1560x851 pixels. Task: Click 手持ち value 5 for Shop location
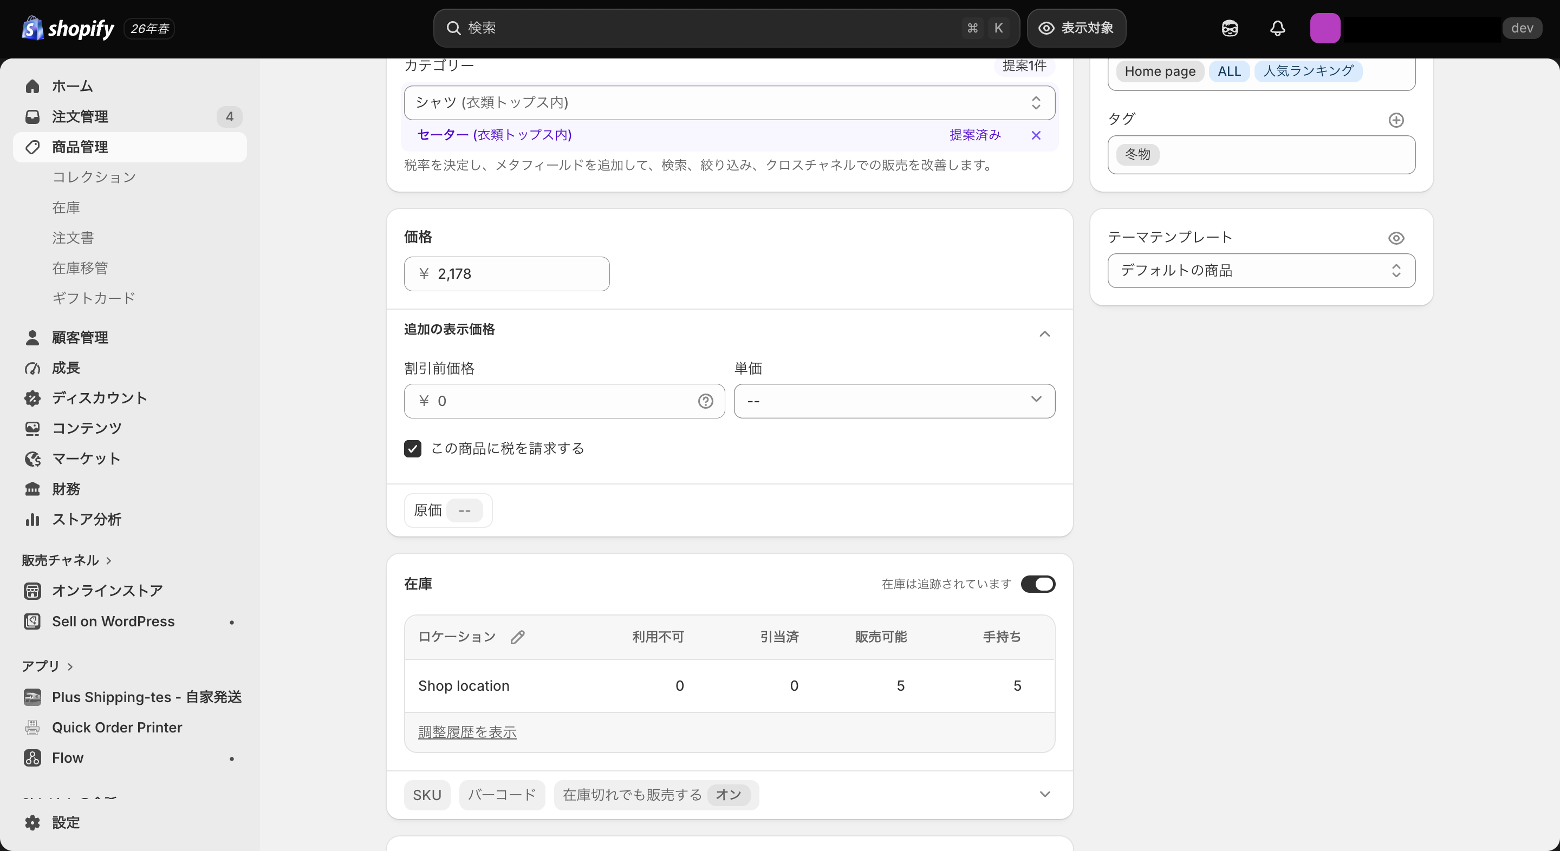click(x=1017, y=686)
